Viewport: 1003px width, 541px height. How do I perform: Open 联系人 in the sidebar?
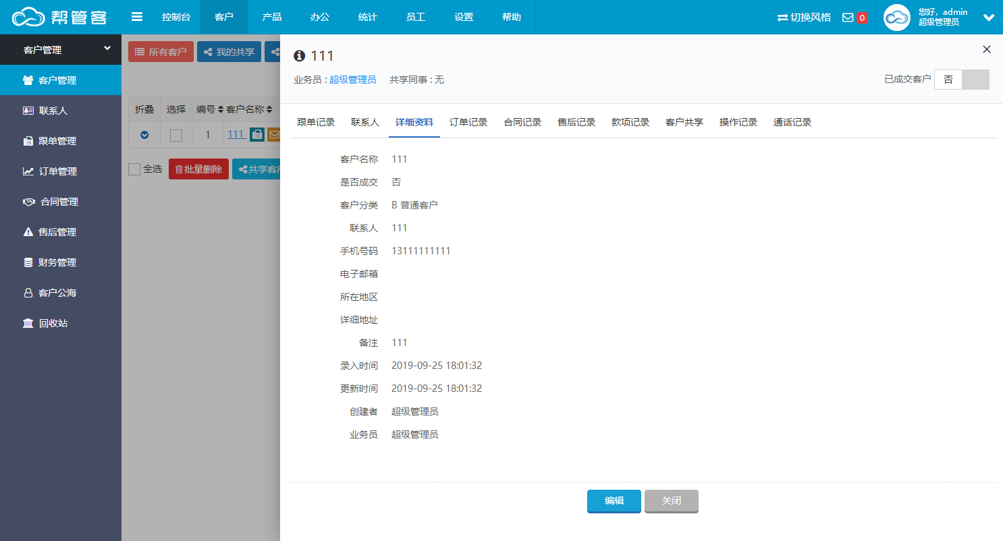61,111
